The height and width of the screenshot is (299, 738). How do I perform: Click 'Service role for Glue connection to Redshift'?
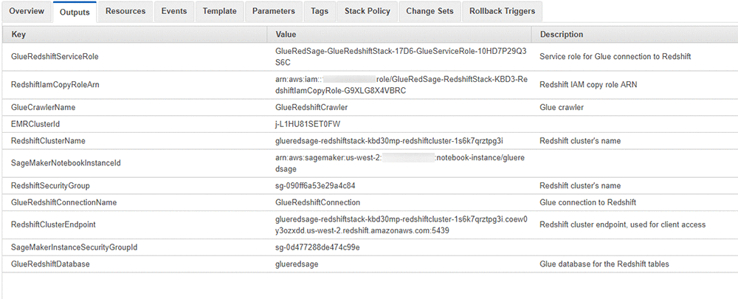(x=615, y=57)
